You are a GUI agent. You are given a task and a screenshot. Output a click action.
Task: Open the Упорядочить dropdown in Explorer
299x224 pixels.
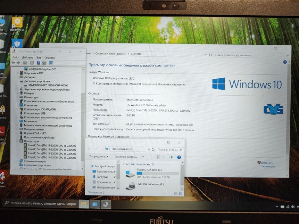click(99, 156)
